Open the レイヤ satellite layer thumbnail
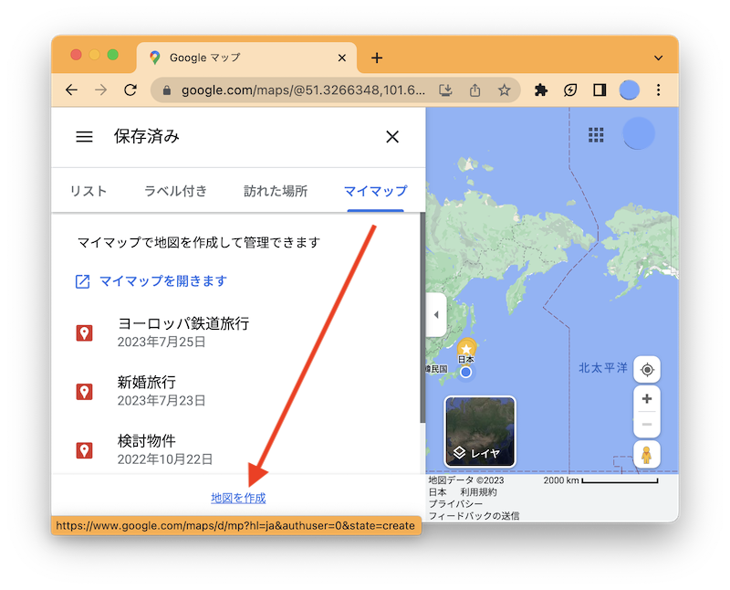Viewport: 730px width, 590px height. coord(480,432)
